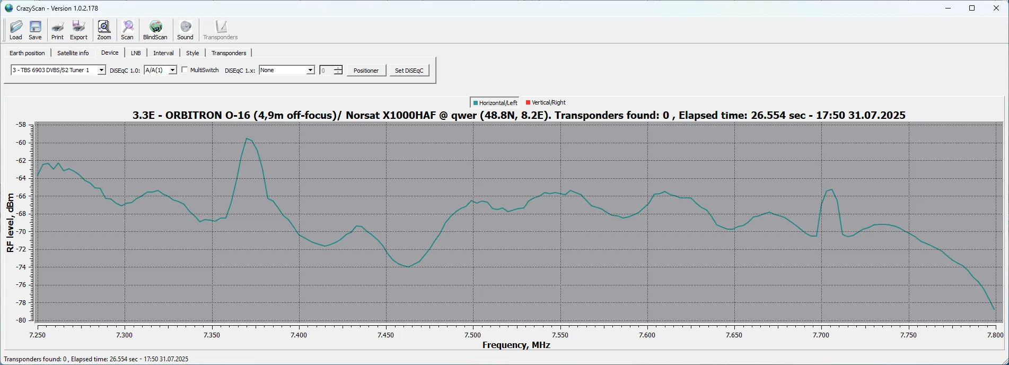Increase the DiSEqC 1.x port number spinner
Viewport: 1009px width, 365px height.
click(338, 68)
